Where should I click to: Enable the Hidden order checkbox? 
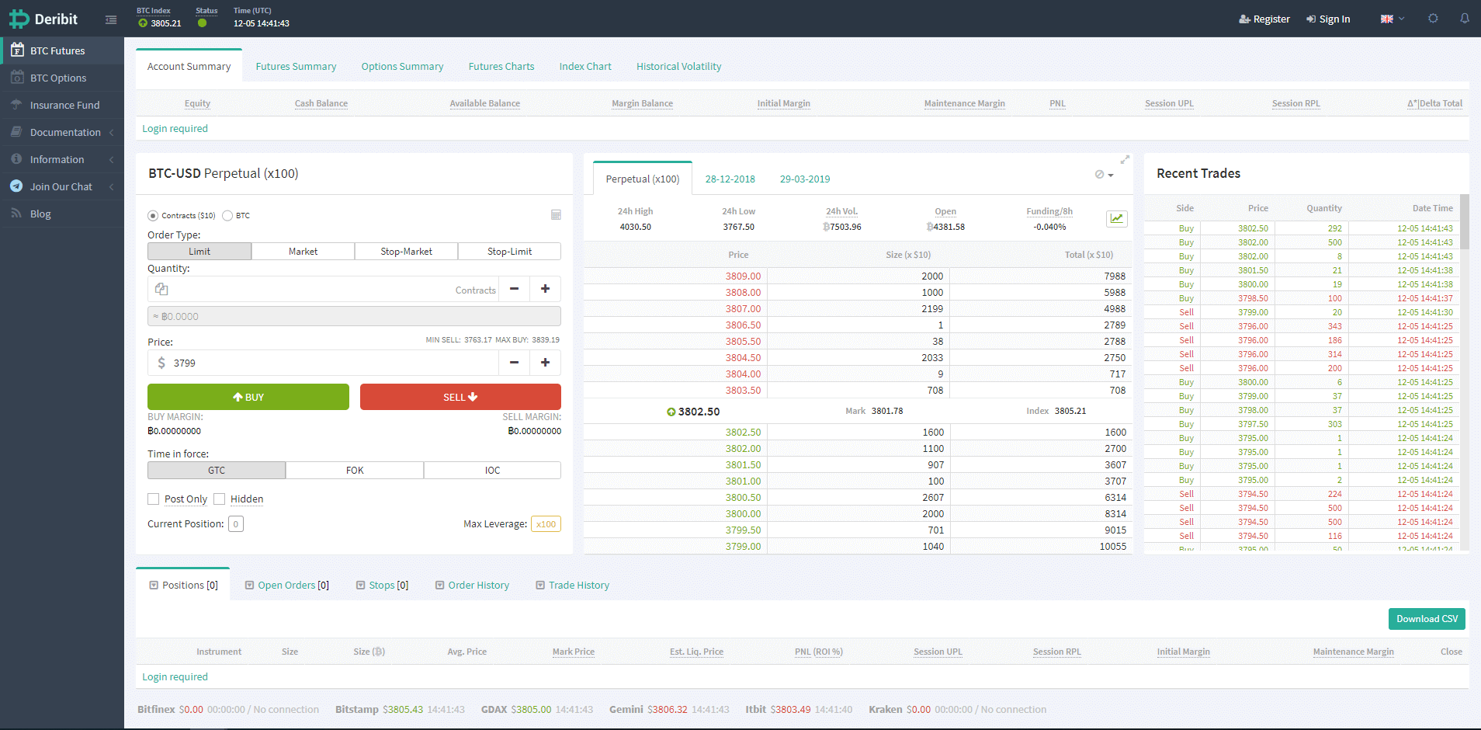click(x=220, y=499)
